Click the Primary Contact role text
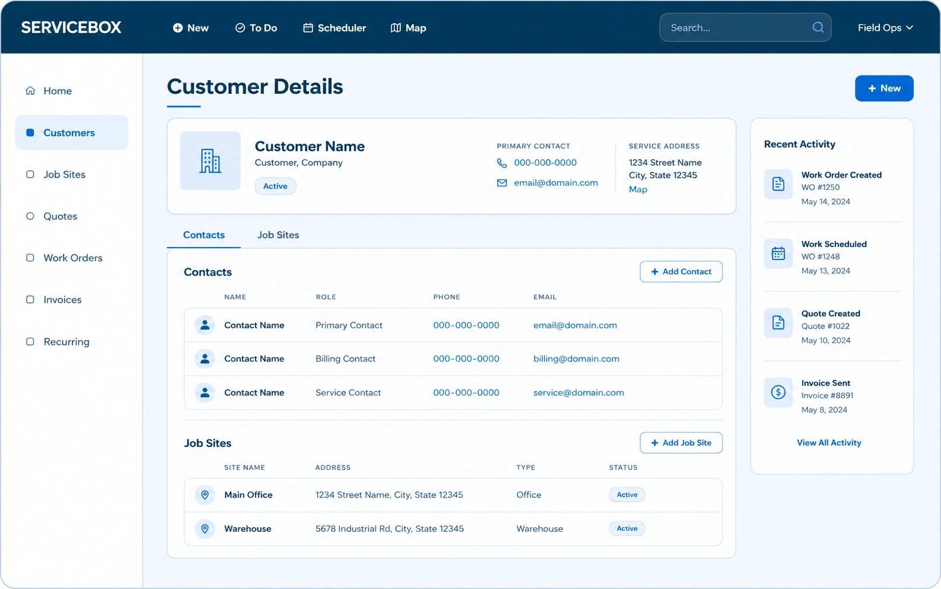 349,325
